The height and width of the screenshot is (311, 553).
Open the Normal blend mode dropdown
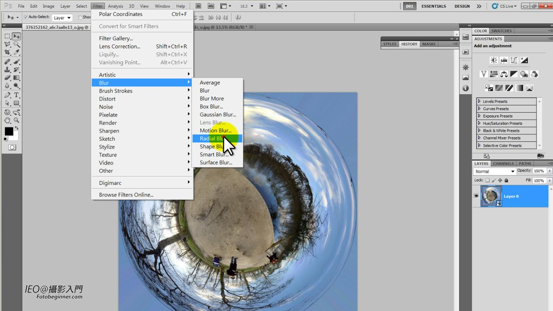click(x=495, y=171)
